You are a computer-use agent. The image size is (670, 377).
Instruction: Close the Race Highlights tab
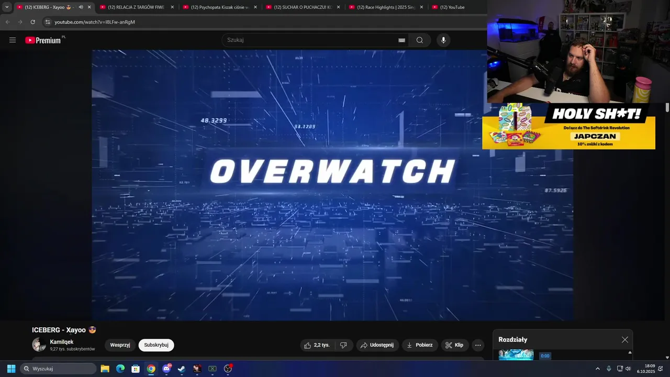[421, 7]
